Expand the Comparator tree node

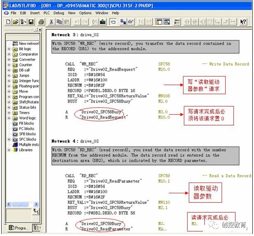[9, 54]
